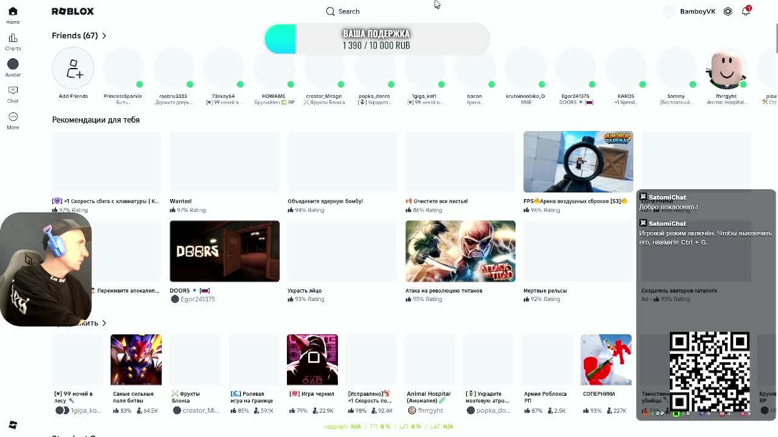The height and width of the screenshot is (437, 778).
Task: Select friend PrincessSparkle
Action: coord(123,69)
